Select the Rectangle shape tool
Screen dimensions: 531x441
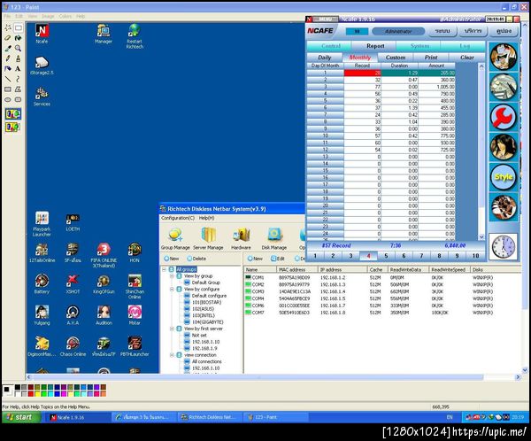tap(8, 89)
